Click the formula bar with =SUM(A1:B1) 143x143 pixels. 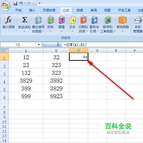coord(102,45)
